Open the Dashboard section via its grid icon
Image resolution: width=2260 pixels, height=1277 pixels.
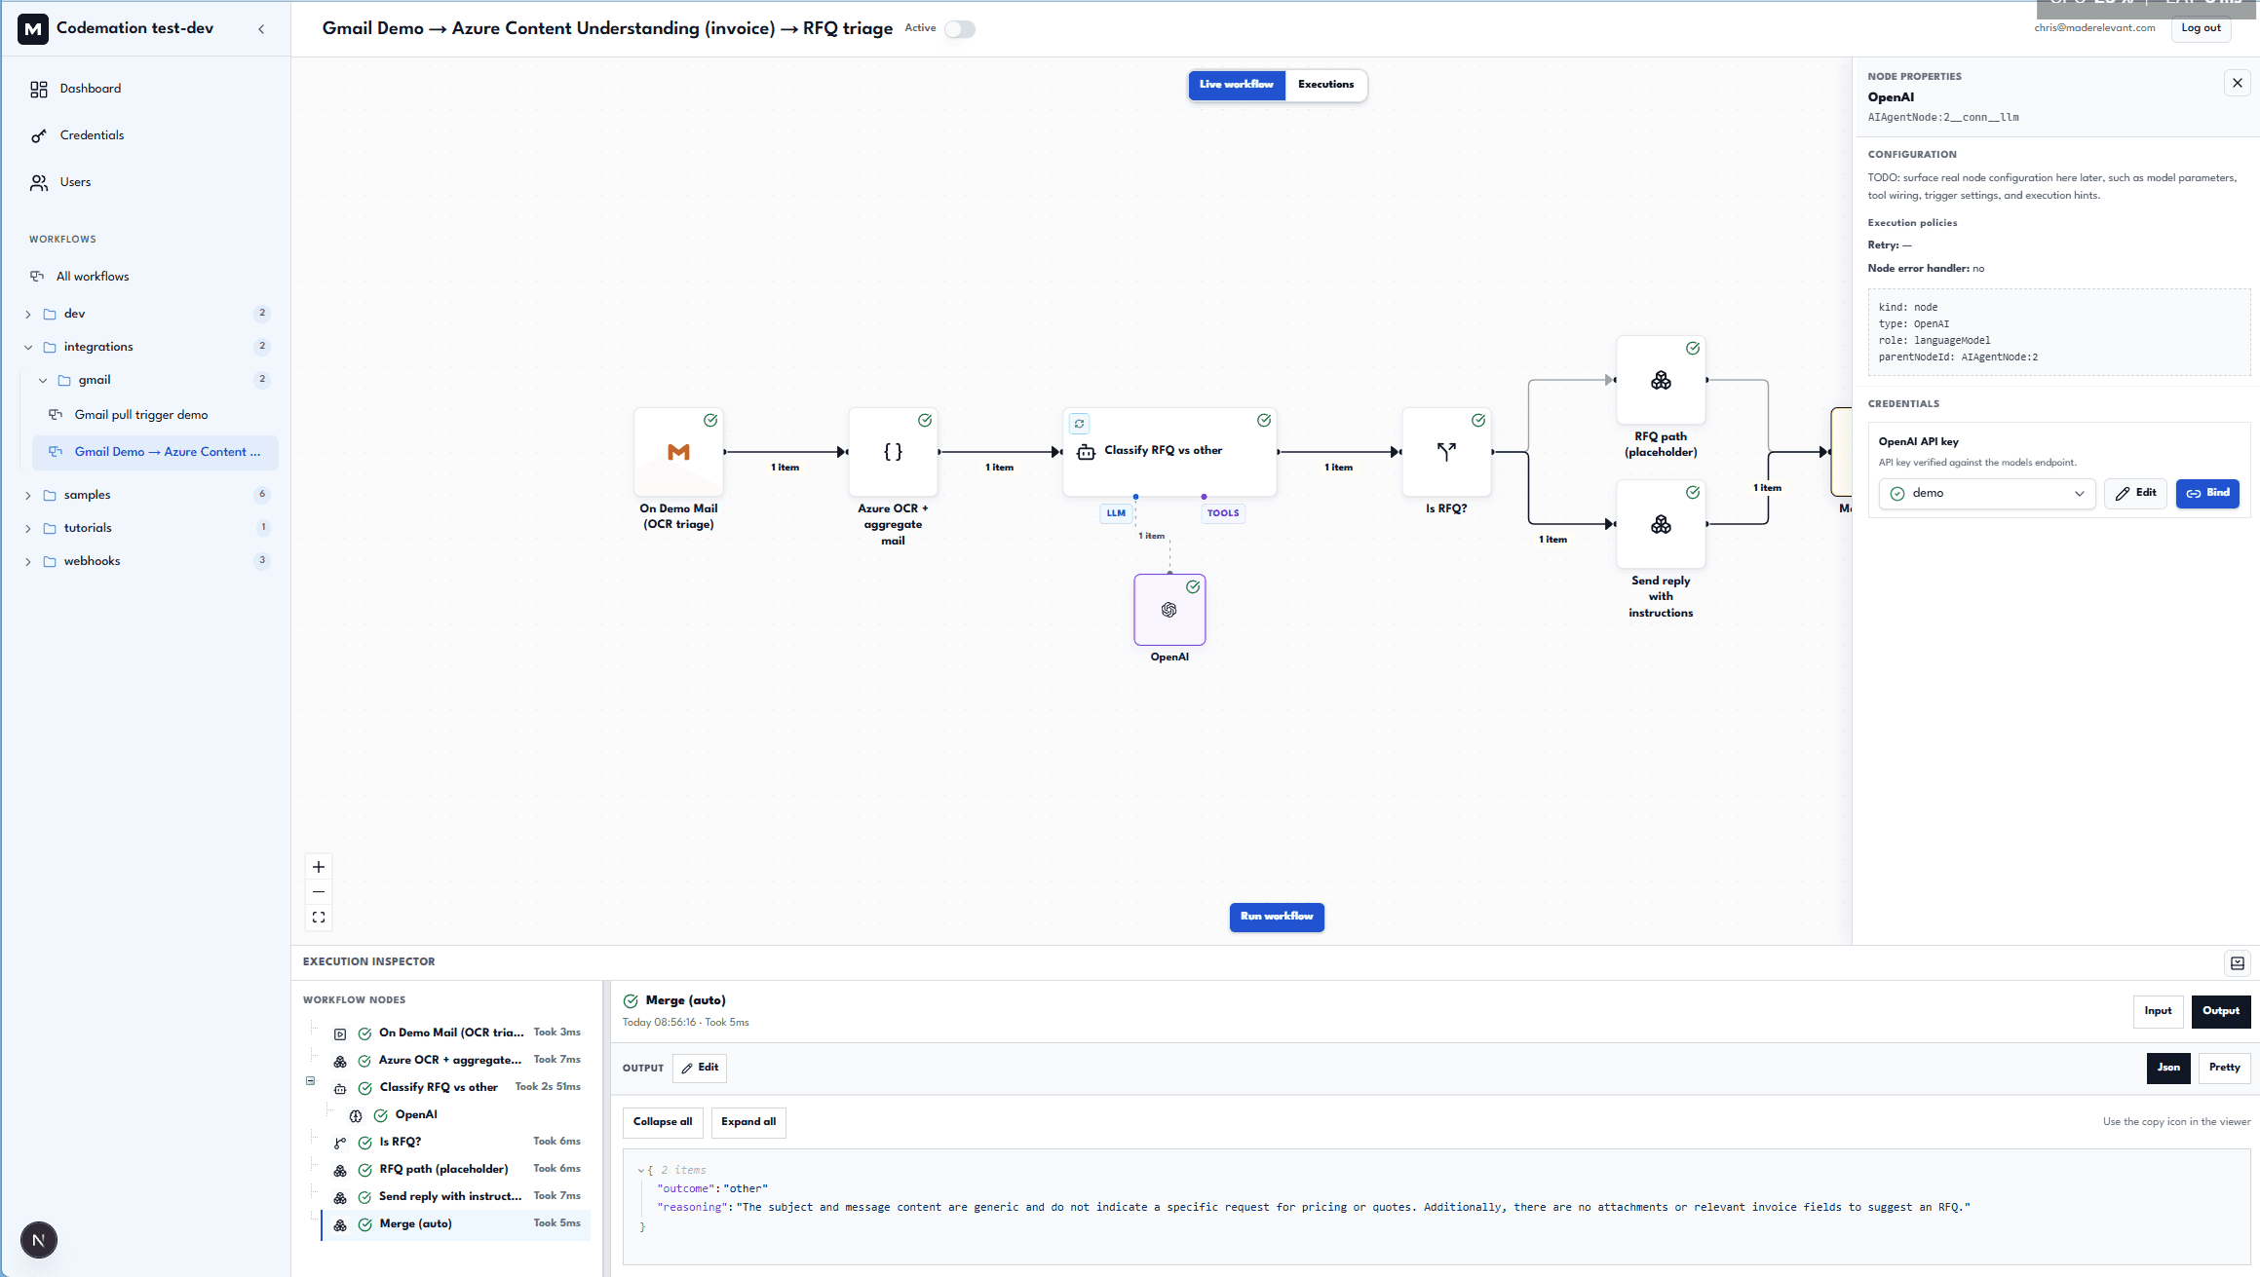pos(39,89)
